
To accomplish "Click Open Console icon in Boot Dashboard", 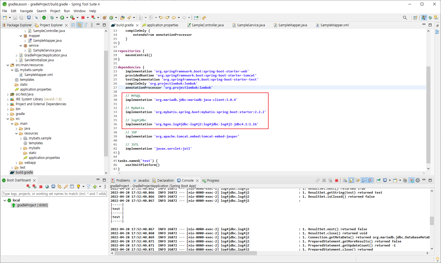I will (53, 187).
